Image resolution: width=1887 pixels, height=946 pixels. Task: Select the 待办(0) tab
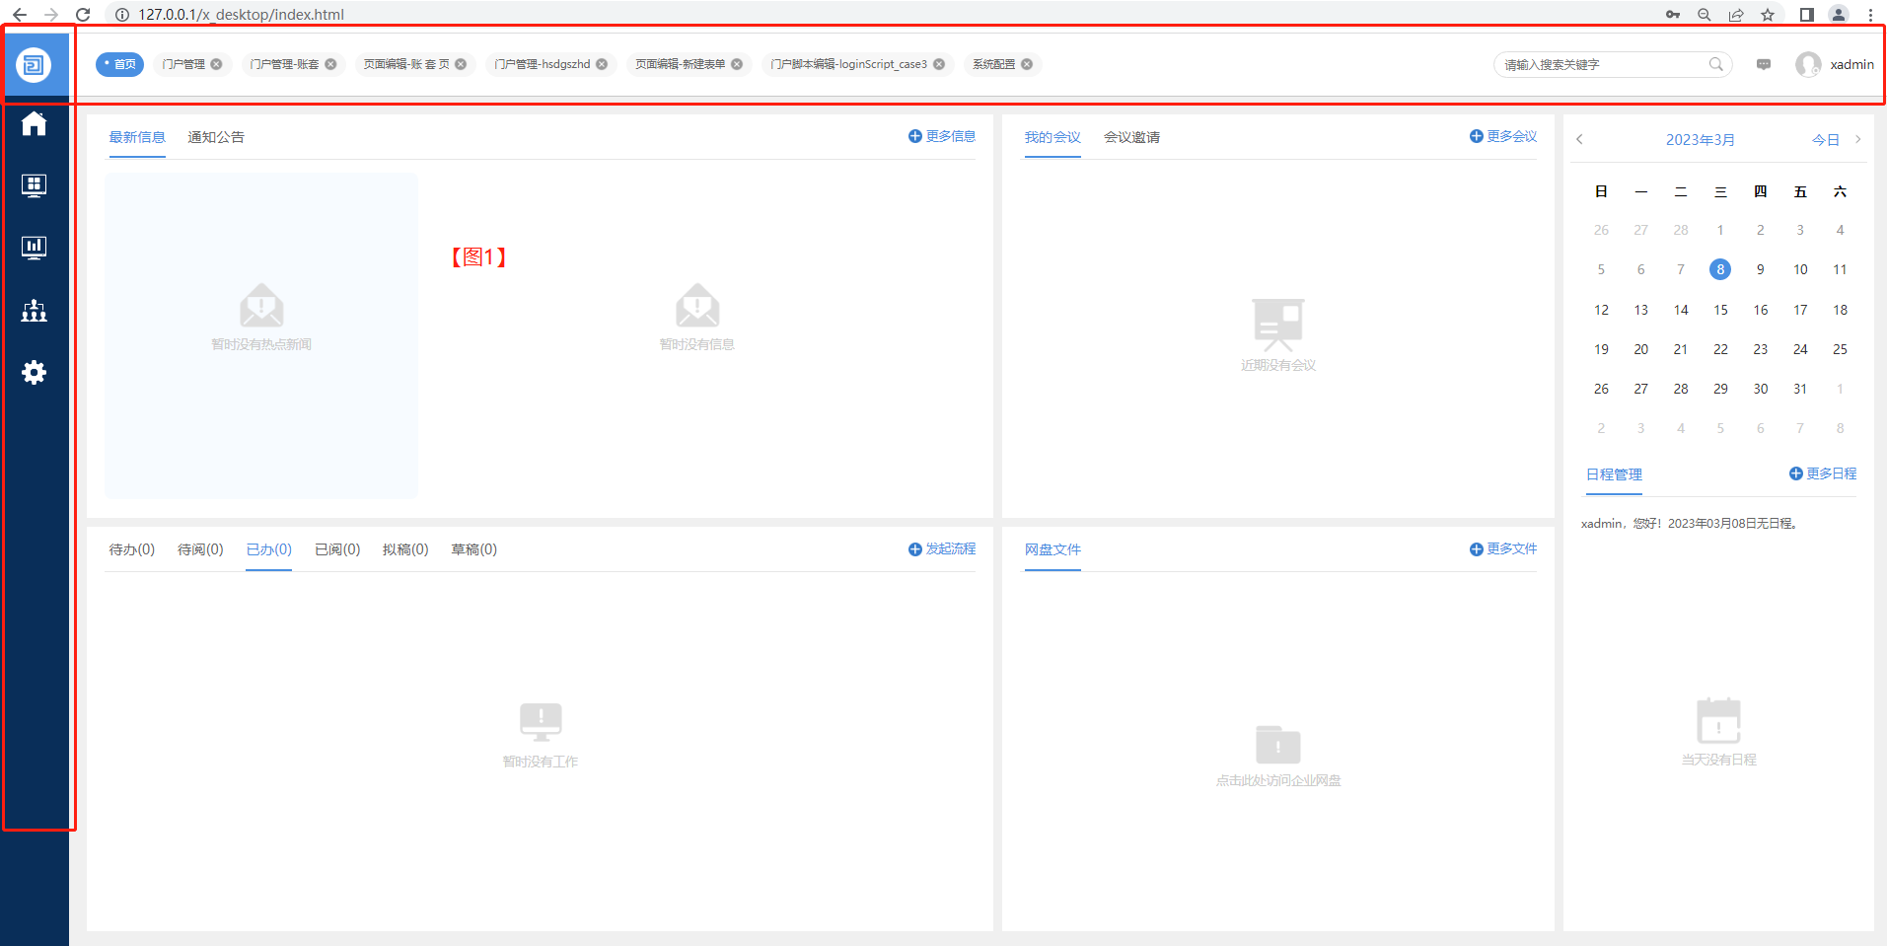coord(132,549)
